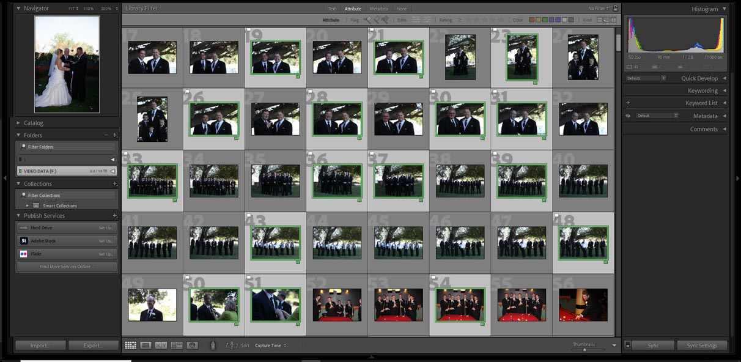Click the Export button
741x362 pixels.
pyautogui.click(x=93, y=345)
